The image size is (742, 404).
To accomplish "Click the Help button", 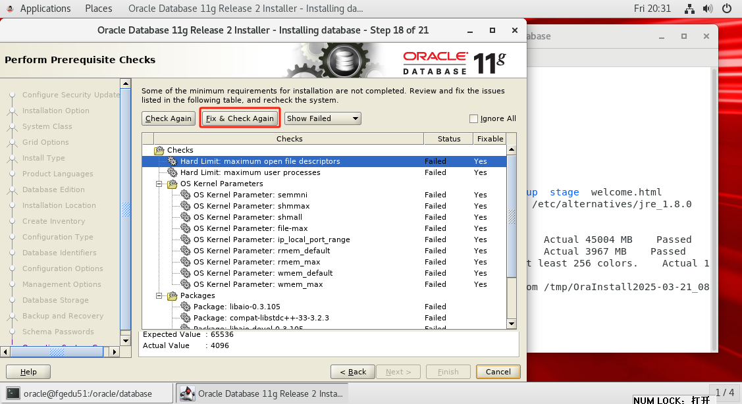I will coord(28,372).
